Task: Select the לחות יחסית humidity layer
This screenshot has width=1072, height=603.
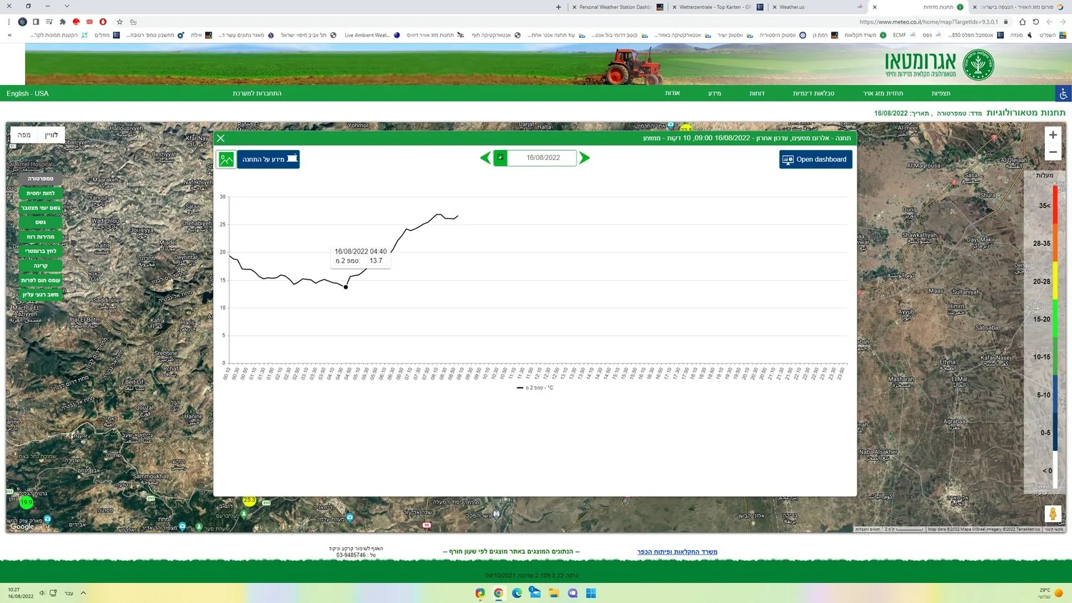Action: coord(41,194)
